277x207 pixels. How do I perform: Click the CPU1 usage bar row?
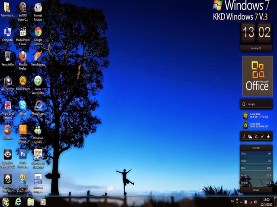(x=256, y=154)
